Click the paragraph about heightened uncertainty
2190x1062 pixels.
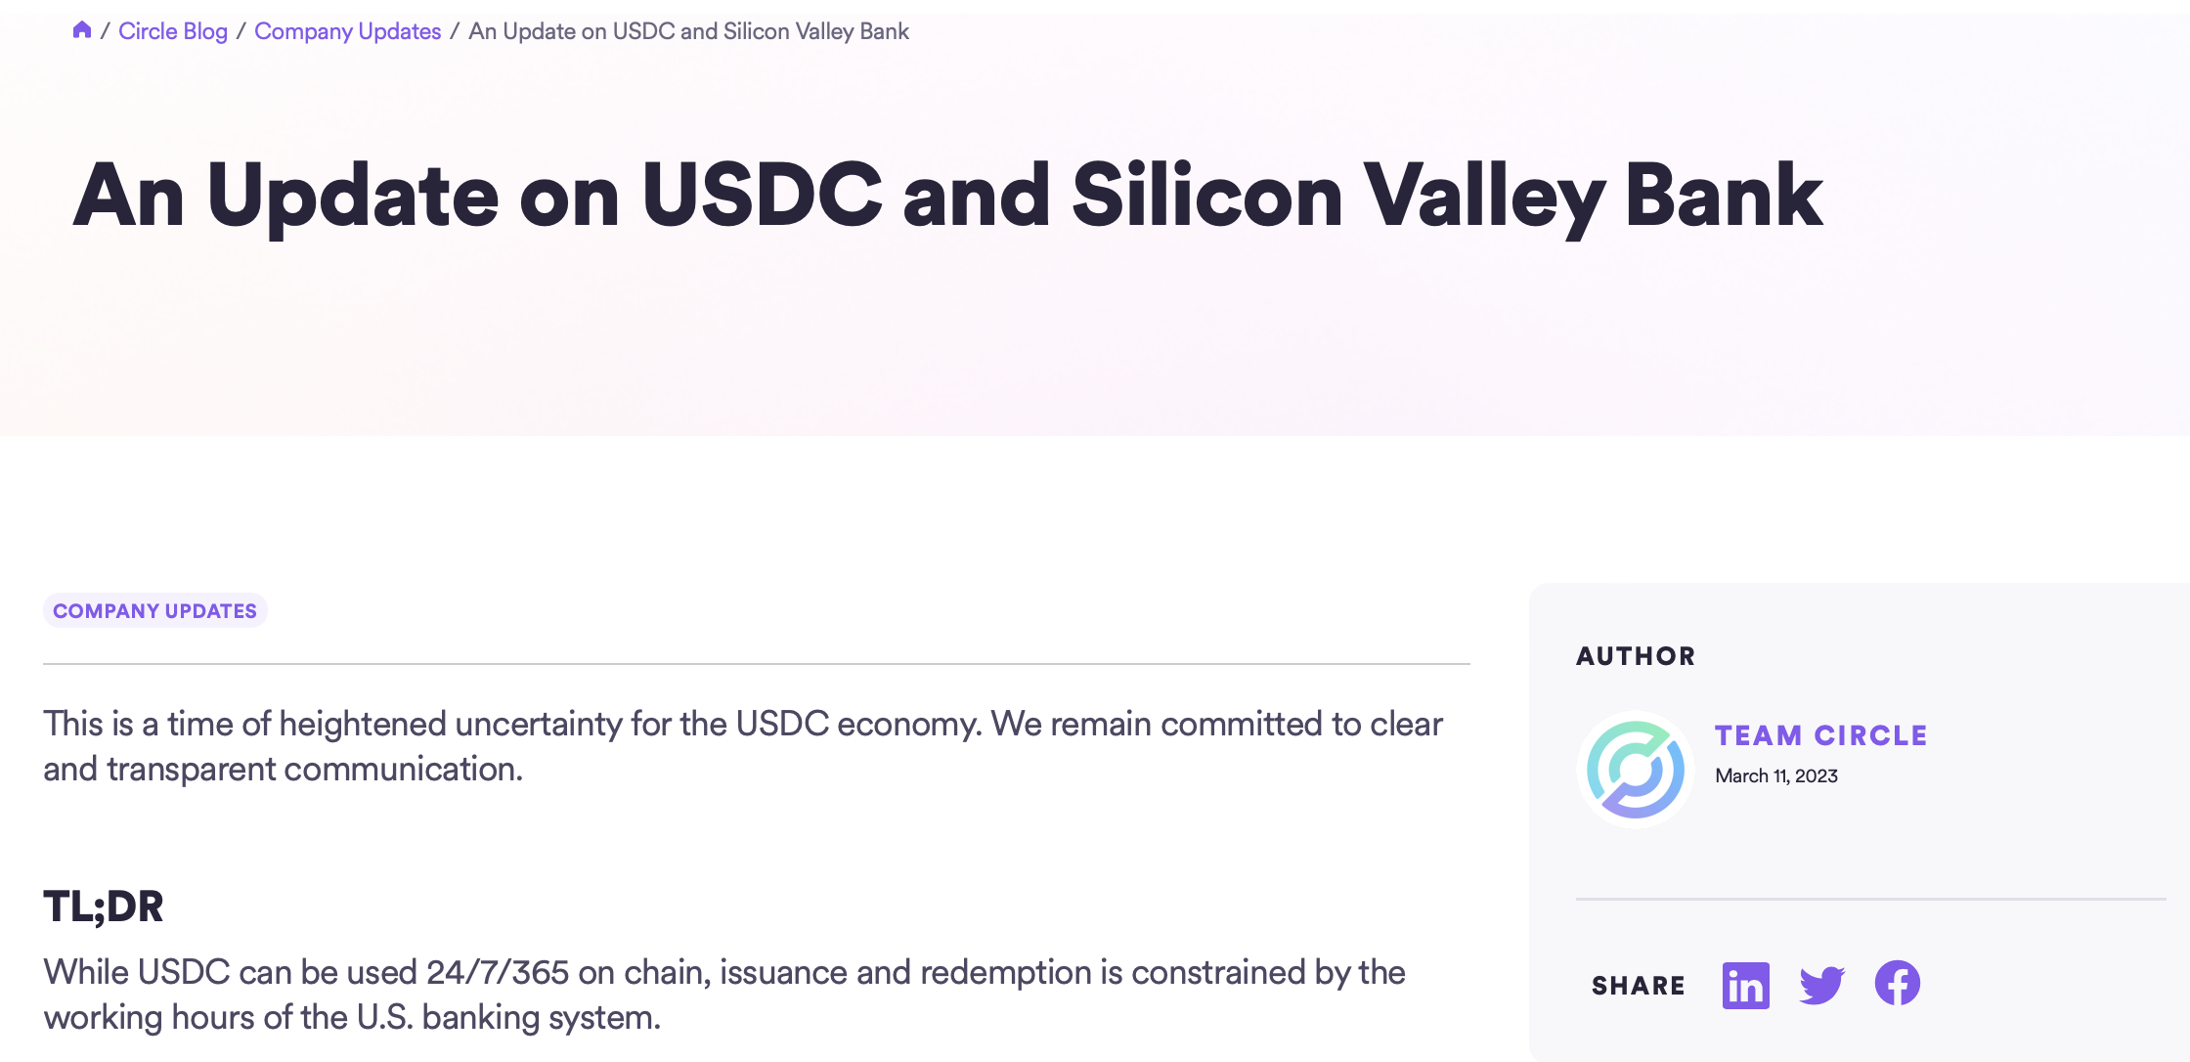click(743, 746)
